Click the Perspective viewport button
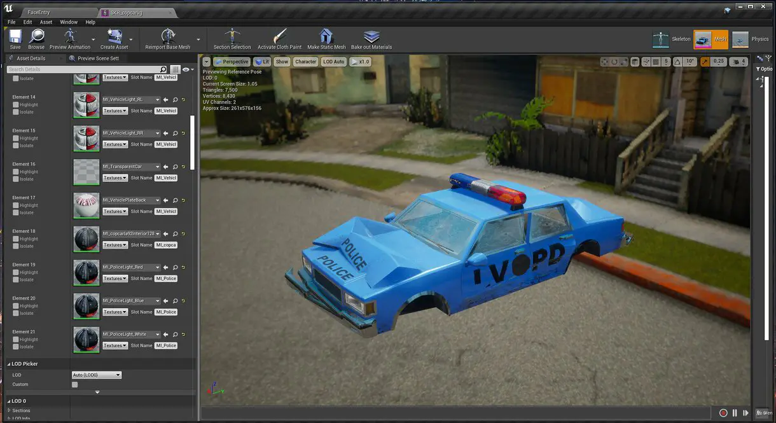The height and width of the screenshot is (423, 776). pos(232,62)
